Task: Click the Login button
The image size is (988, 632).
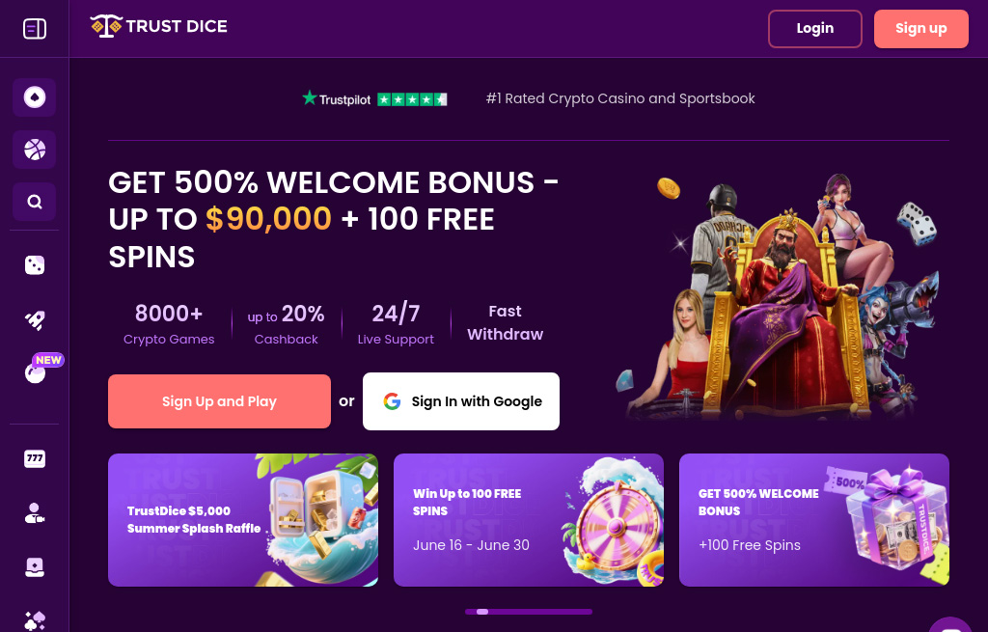Action: click(x=814, y=29)
